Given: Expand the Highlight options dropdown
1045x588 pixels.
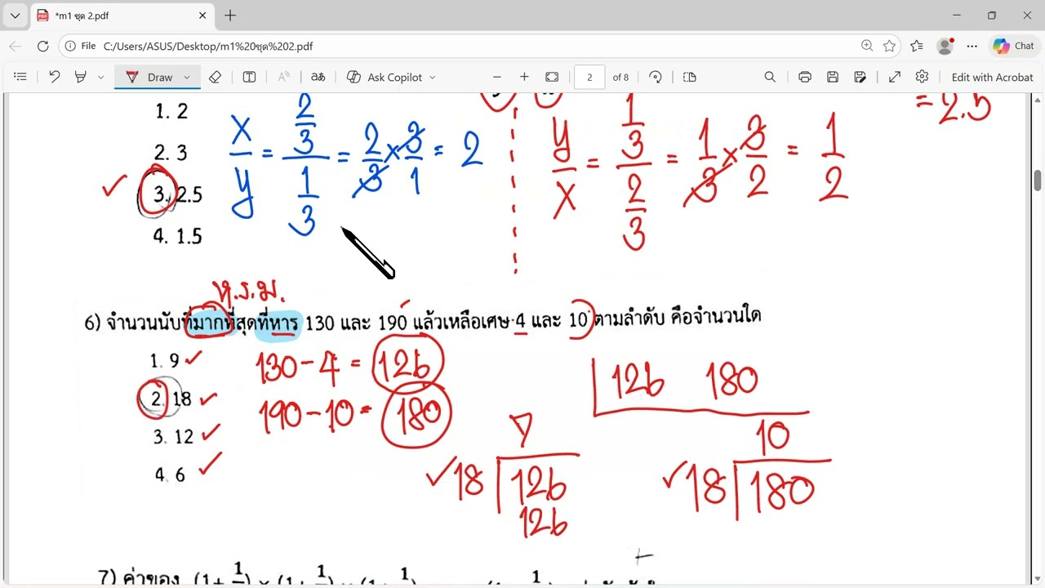Looking at the screenshot, I should point(100,77).
